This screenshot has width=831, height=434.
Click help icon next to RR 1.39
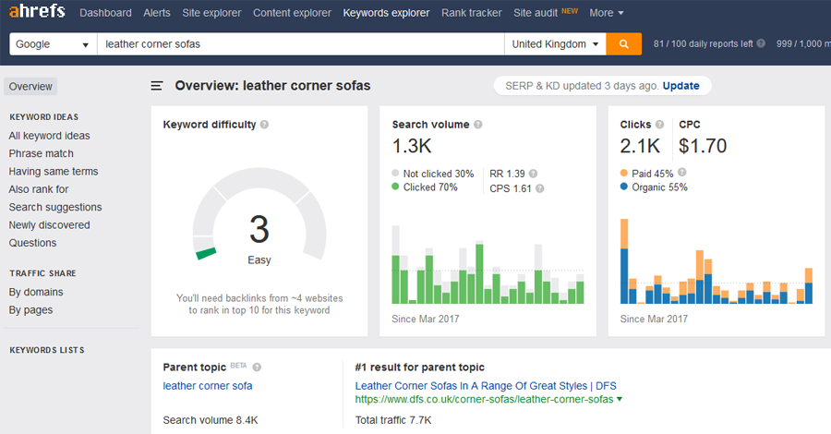click(x=533, y=174)
